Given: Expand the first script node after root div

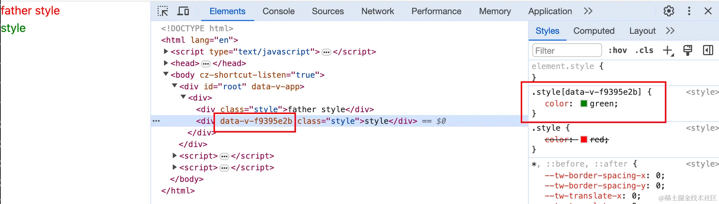Looking at the screenshot, I should pyautogui.click(x=175, y=156).
